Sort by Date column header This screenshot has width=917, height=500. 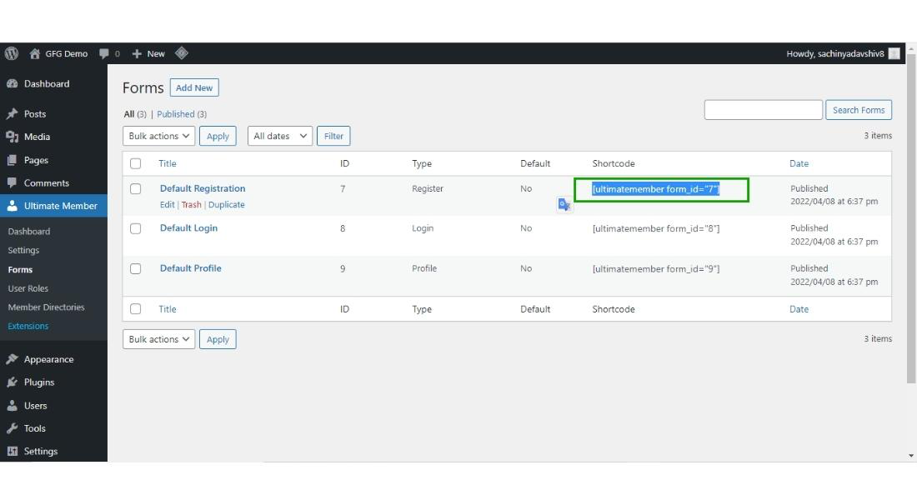(799, 163)
